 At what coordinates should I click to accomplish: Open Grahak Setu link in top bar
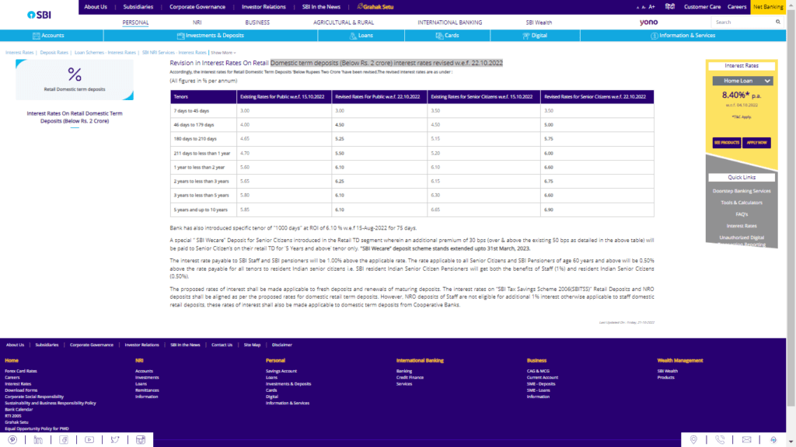pyautogui.click(x=375, y=6)
